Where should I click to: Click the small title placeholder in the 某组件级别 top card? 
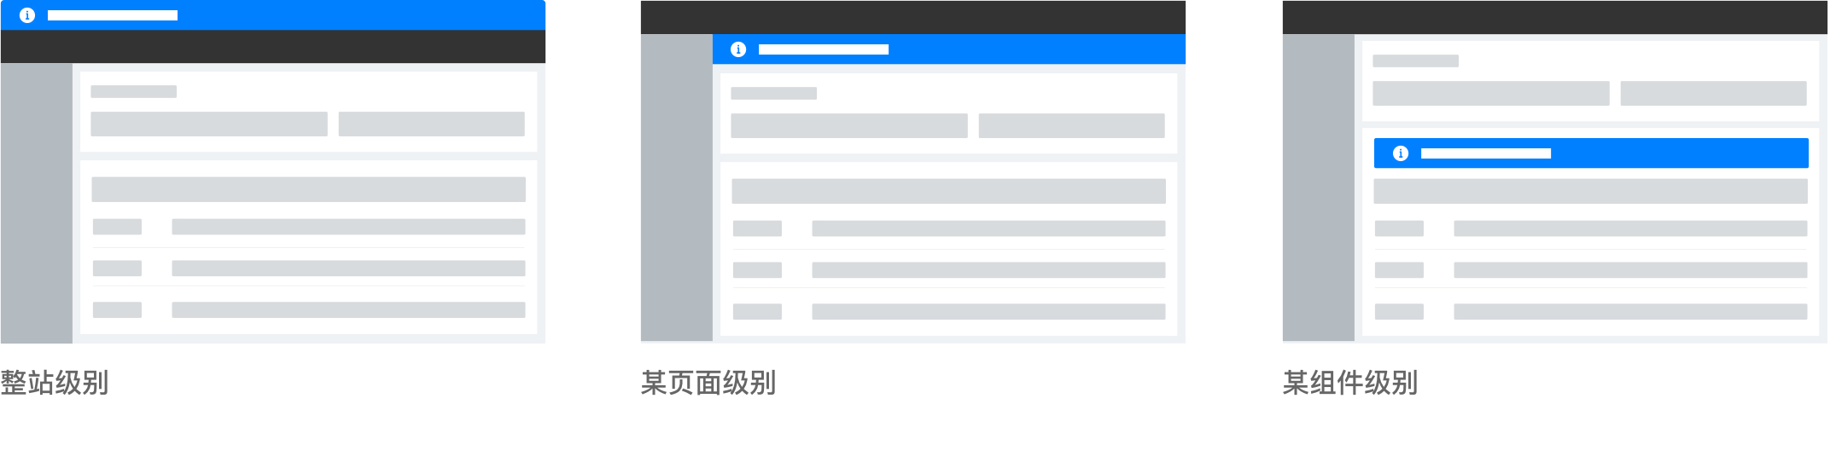[x=1415, y=61]
